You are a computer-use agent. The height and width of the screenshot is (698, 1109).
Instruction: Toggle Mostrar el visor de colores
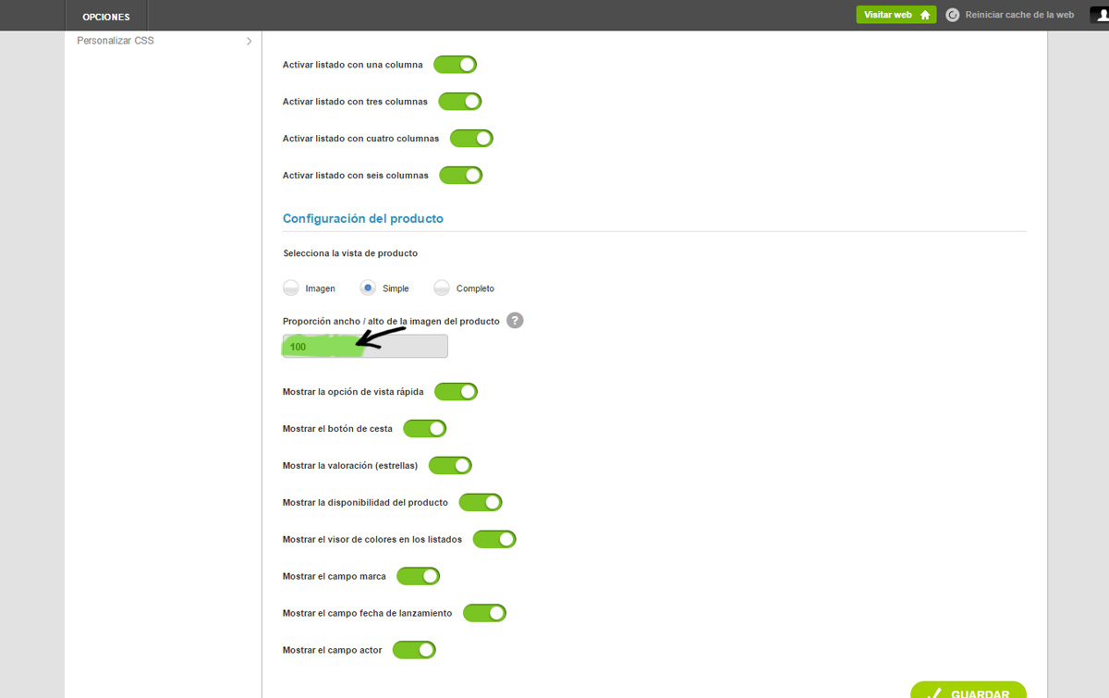[494, 539]
